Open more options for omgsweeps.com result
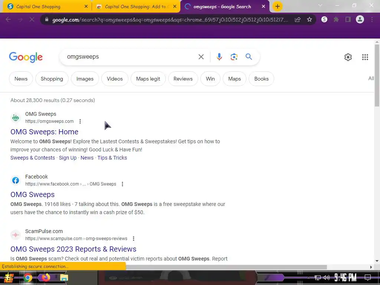This screenshot has height=285, width=380. point(80,121)
